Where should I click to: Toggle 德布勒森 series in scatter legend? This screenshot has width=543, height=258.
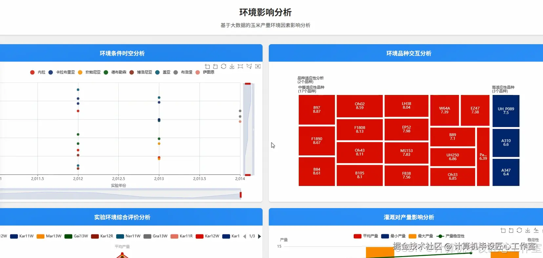(115, 72)
